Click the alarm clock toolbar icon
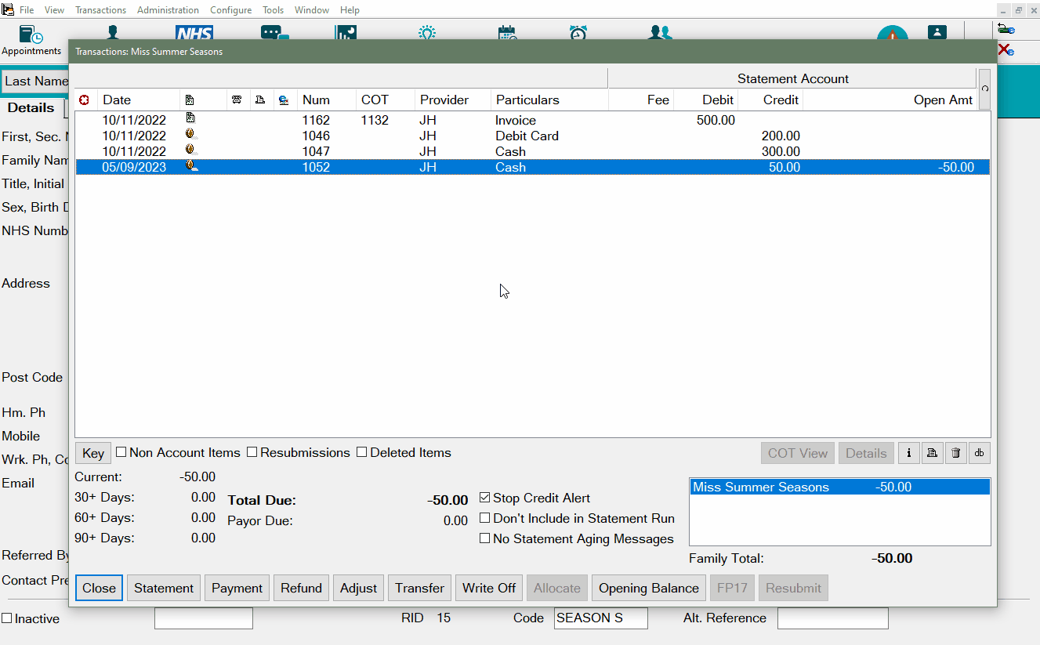 point(578,32)
